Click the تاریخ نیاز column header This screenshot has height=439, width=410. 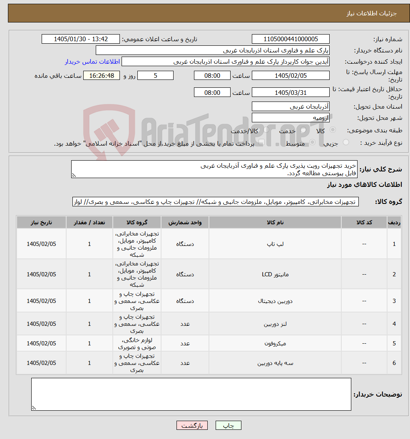(42, 222)
